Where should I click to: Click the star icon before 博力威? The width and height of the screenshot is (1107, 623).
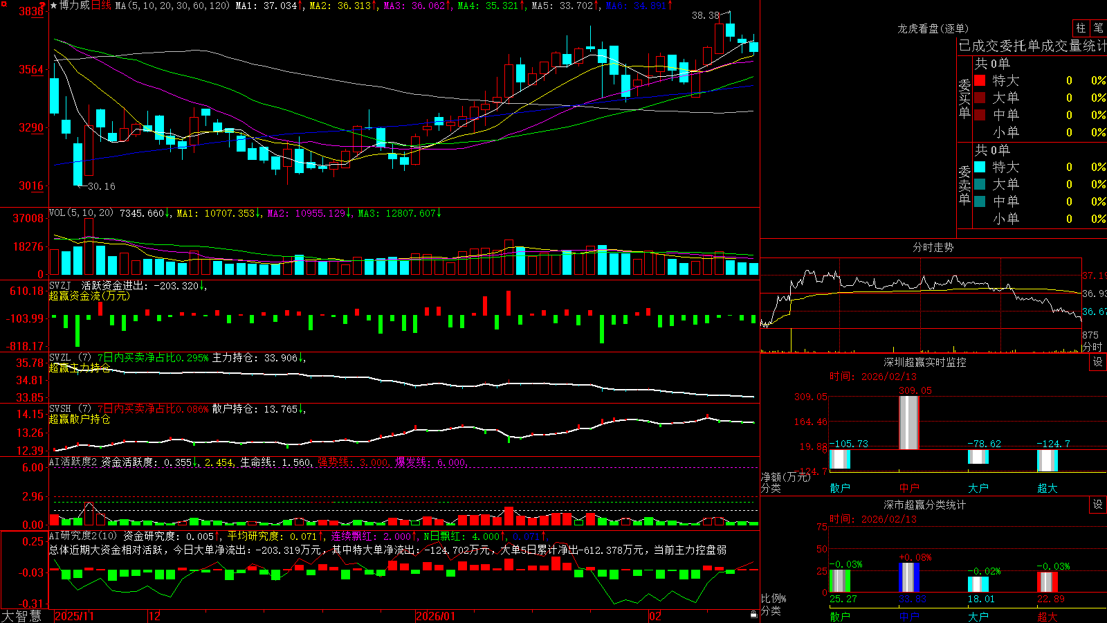tap(53, 6)
